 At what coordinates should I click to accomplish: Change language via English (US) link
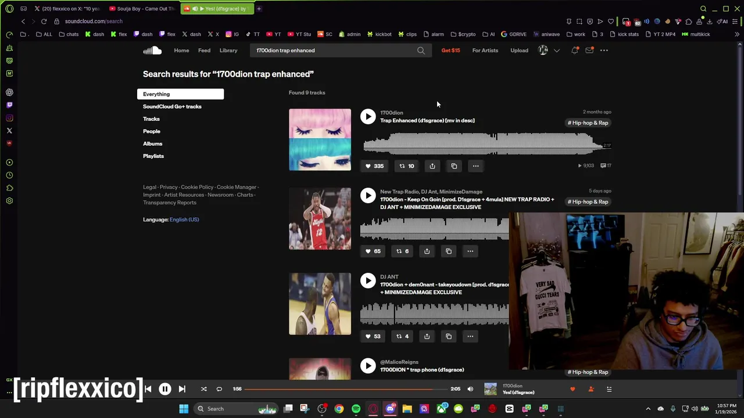coord(184,219)
